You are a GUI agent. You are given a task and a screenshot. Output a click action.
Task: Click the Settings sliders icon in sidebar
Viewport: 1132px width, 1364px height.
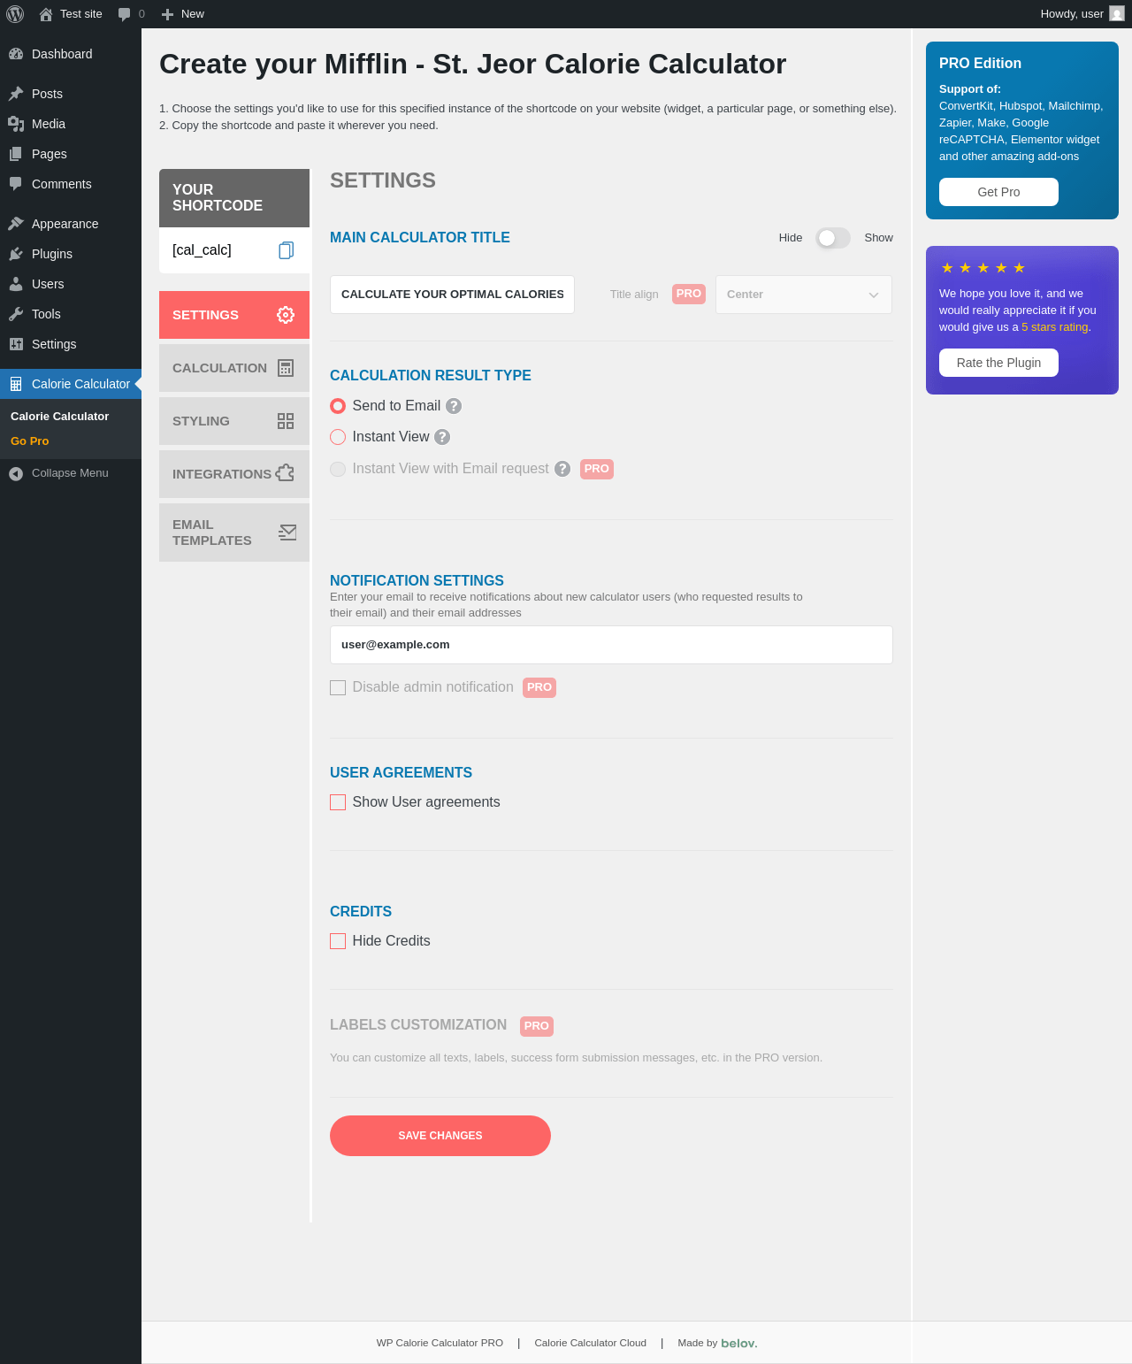(x=16, y=344)
